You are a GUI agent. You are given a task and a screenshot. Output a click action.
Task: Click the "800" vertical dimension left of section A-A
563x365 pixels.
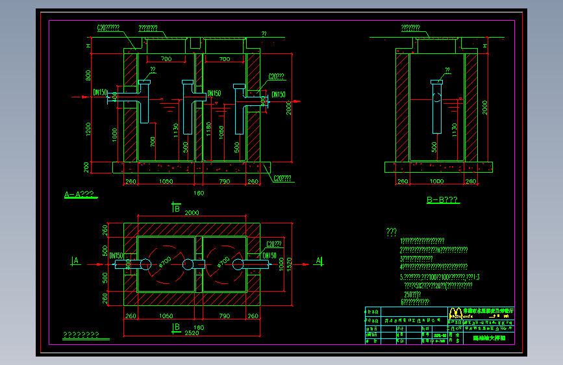tap(88, 75)
